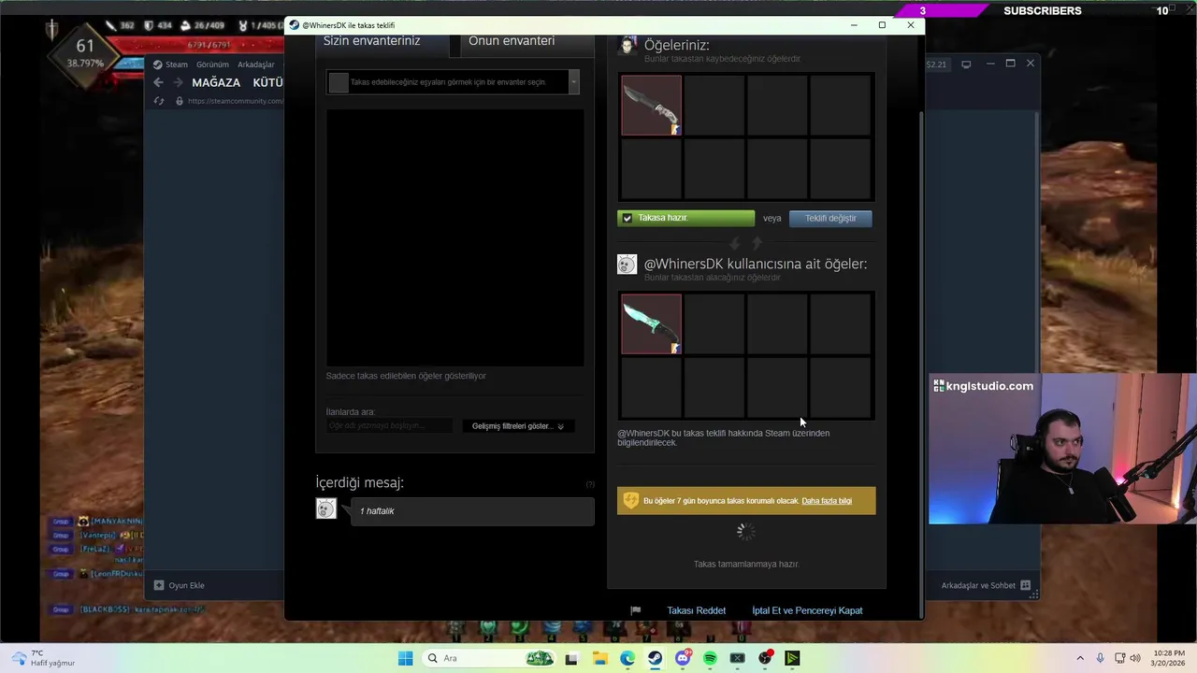Toggle the 'Takasa hazır' ready checkbox
The image size is (1197, 673).
tap(627, 218)
